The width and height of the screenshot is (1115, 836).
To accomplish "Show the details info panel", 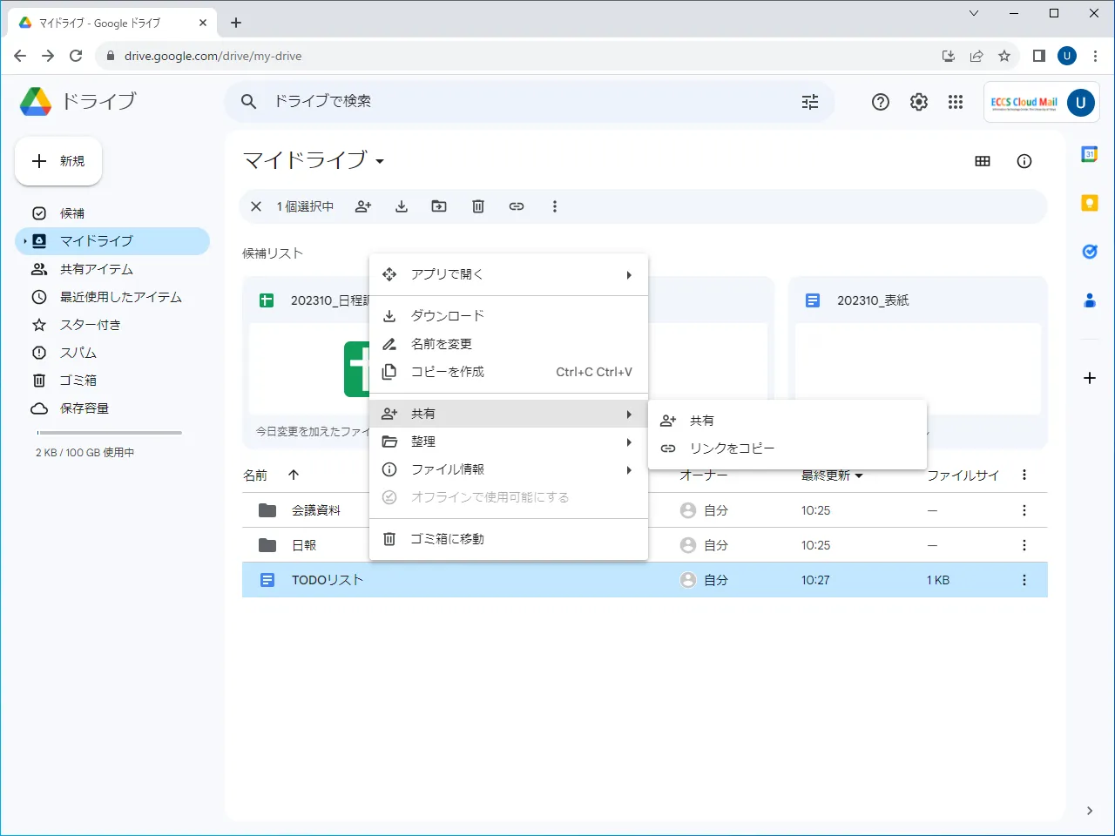I will click(x=1024, y=161).
